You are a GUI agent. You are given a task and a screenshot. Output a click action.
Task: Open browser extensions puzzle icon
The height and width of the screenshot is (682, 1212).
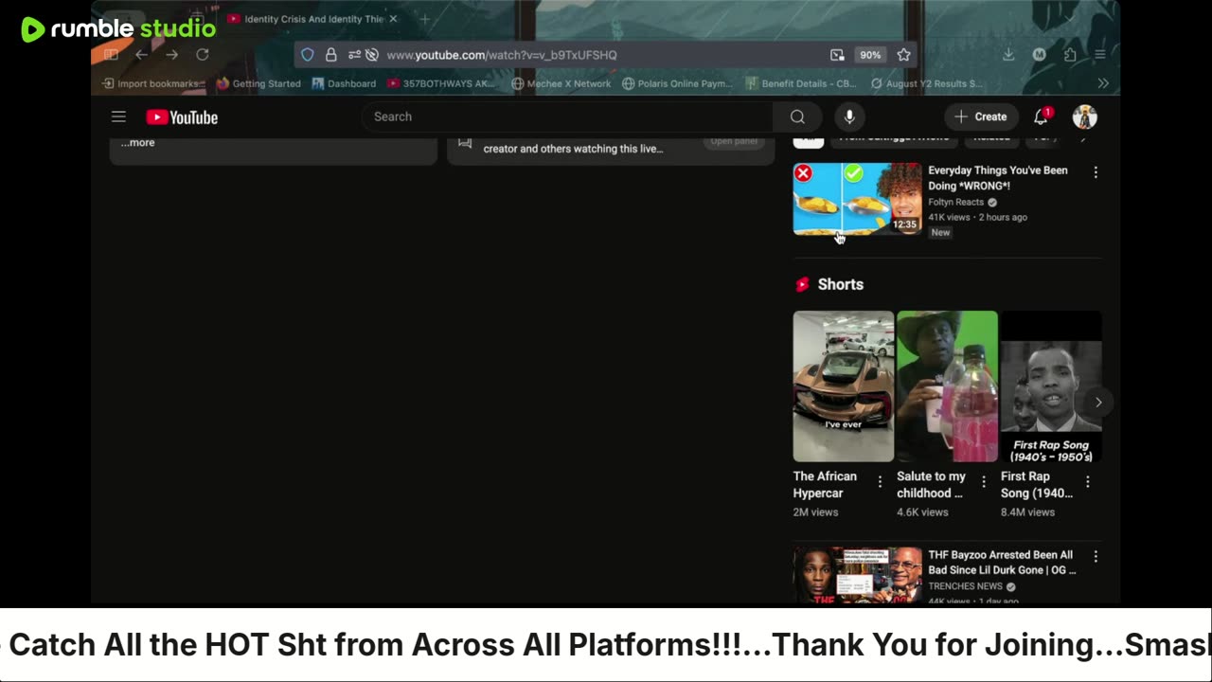1070,55
